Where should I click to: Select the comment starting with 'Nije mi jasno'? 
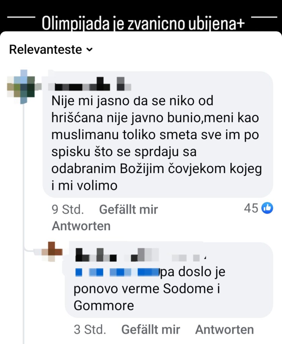point(158,134)
